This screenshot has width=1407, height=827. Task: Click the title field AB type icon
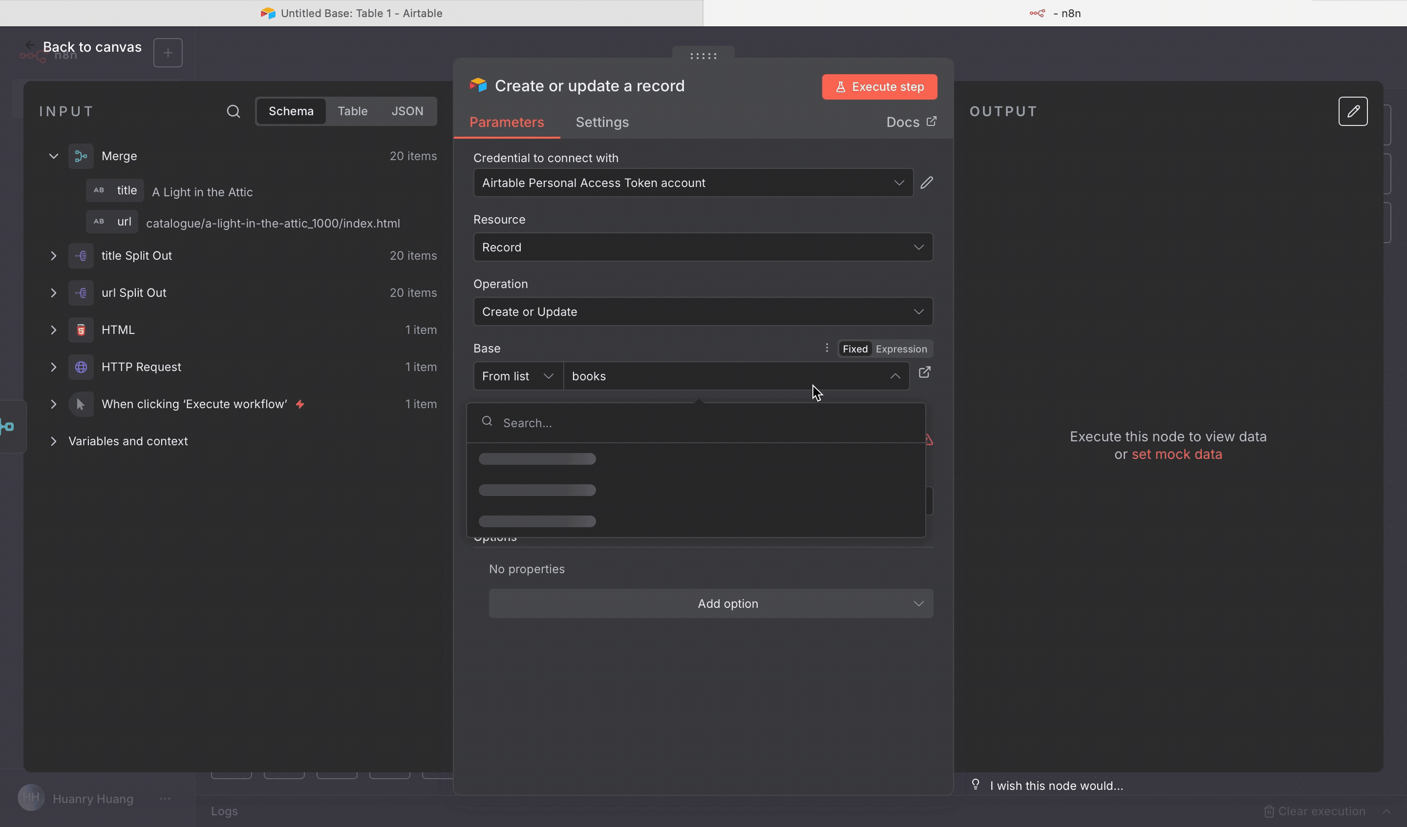99,190
